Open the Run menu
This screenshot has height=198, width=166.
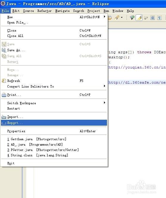coord(106,11)
